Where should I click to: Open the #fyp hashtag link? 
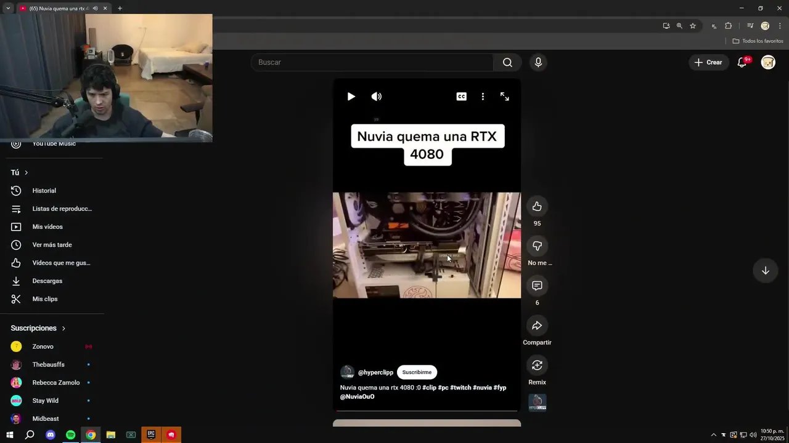[x=500, y=388]
